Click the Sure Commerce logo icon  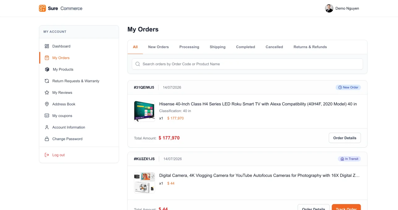point(42,8)
